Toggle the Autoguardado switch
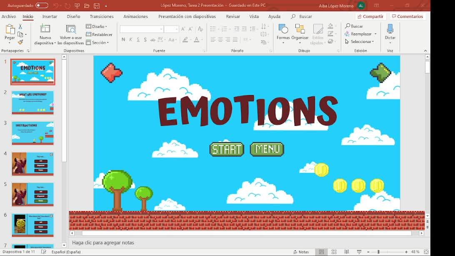The width and height of the screenshot is (455, 256). 42,5
